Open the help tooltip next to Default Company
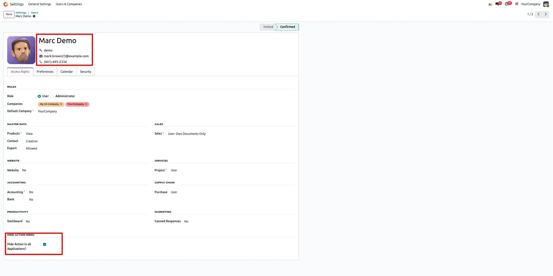 [33, 110]
